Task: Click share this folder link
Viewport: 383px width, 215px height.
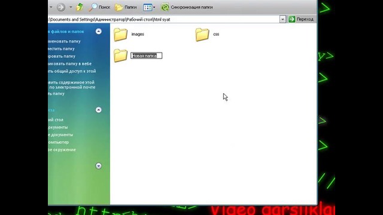Action: click(72, 72)
